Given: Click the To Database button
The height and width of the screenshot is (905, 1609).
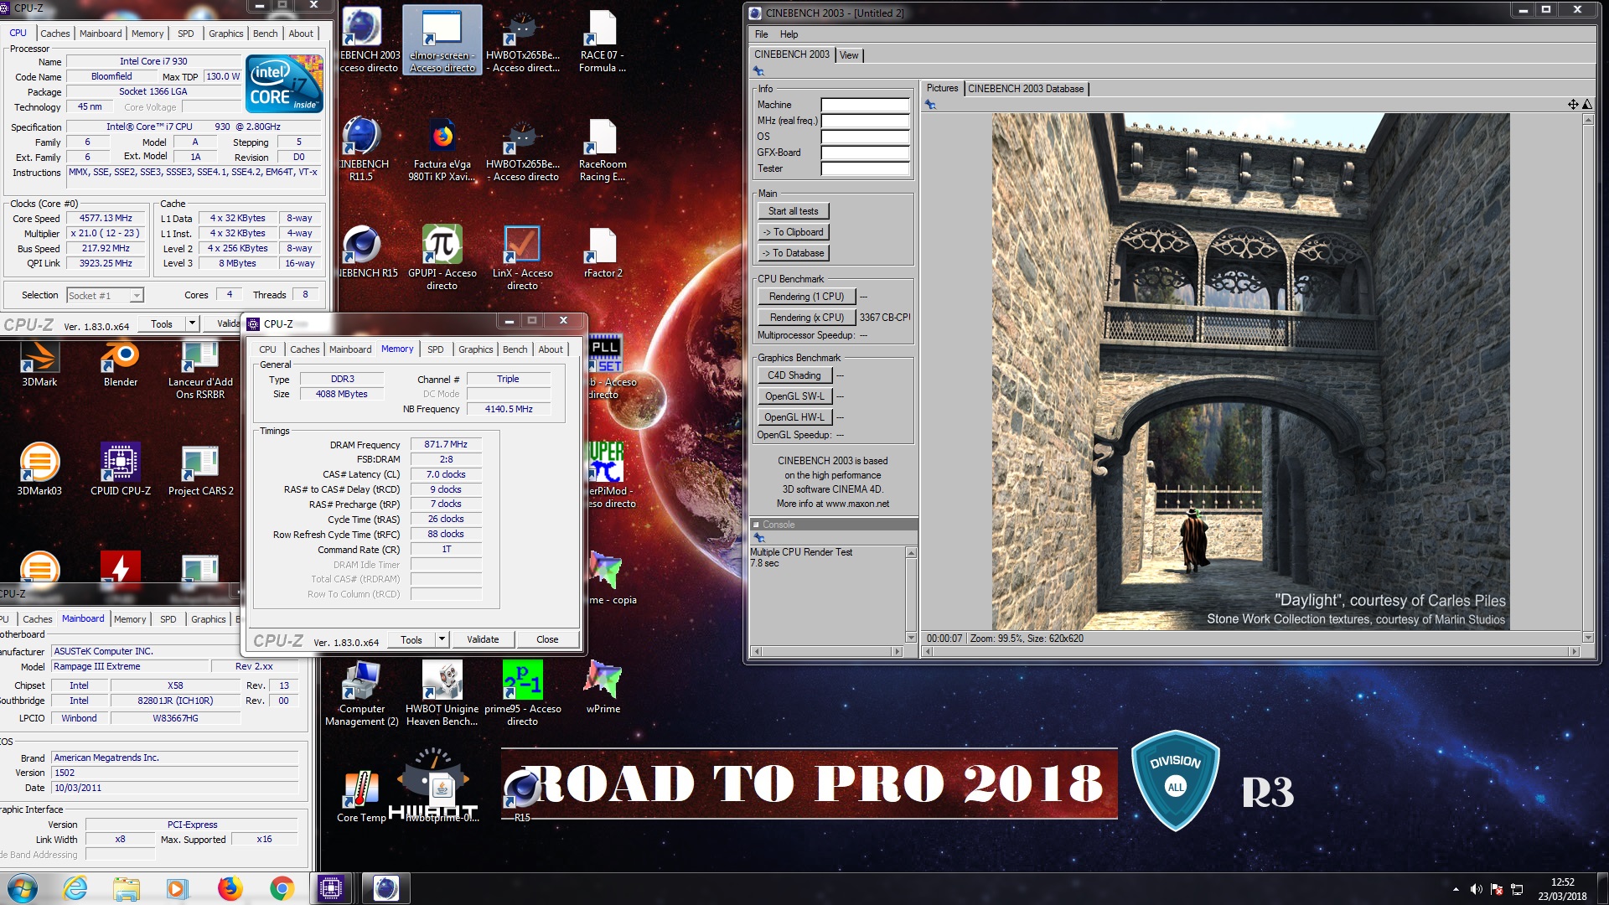Looking at the screenshot, I should 793,253.
